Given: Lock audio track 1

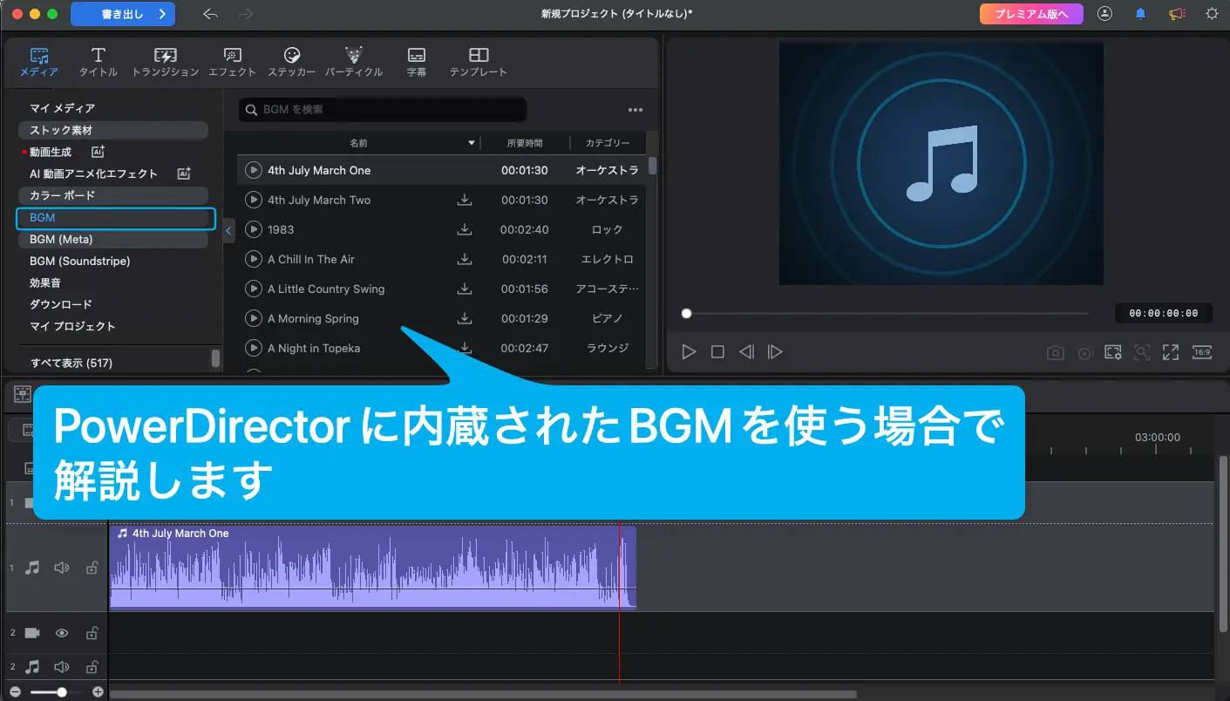Looking at the screenshot, I should pos(92,568).
